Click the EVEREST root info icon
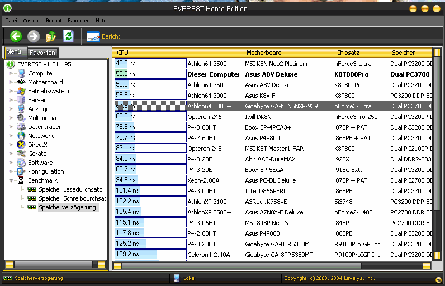Image resolution: width=445 pixels, height=286 pixels. [11, 64]
